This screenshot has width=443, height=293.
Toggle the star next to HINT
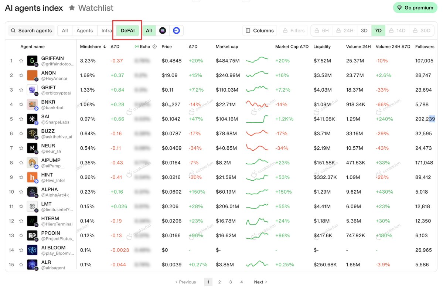(21, 177)
